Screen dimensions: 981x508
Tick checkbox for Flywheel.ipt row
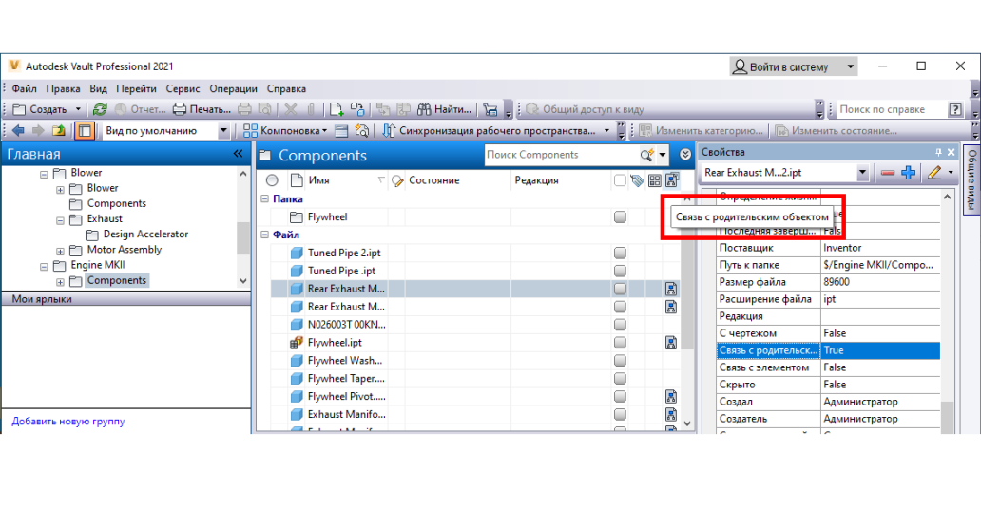coord(620,343)
